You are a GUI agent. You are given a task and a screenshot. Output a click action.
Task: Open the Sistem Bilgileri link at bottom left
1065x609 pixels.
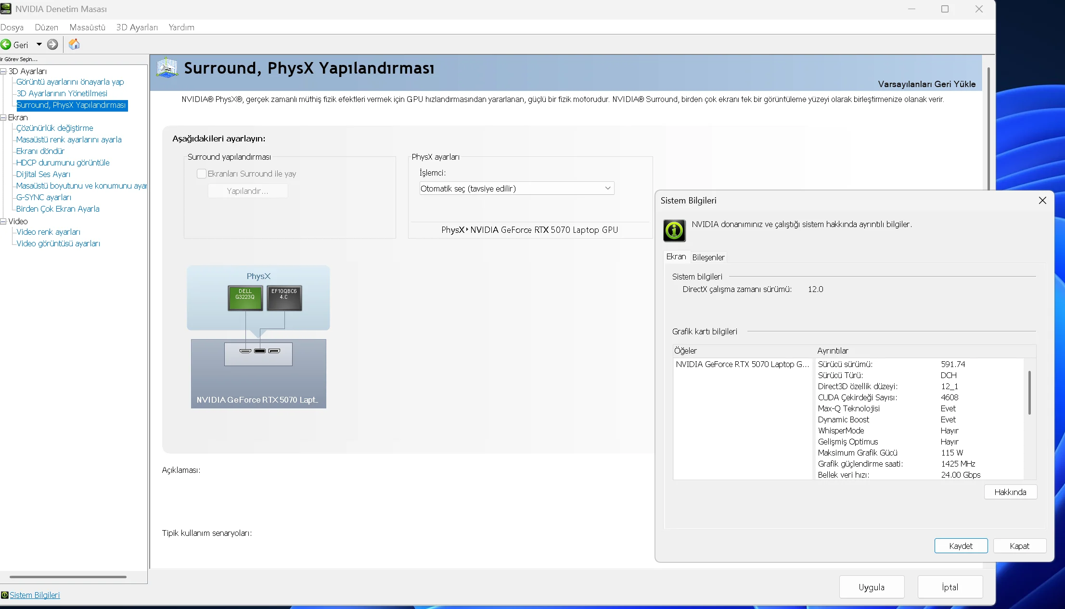35,595
